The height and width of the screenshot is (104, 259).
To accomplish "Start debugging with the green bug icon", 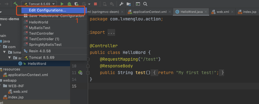I will click(x=69, y=4).
